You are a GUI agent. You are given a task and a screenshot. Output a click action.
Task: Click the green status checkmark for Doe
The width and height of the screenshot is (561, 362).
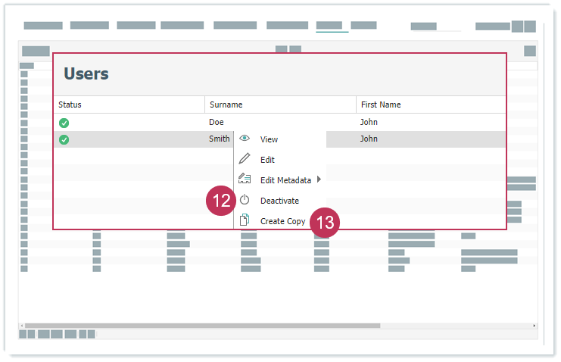(x=64, y=123)
